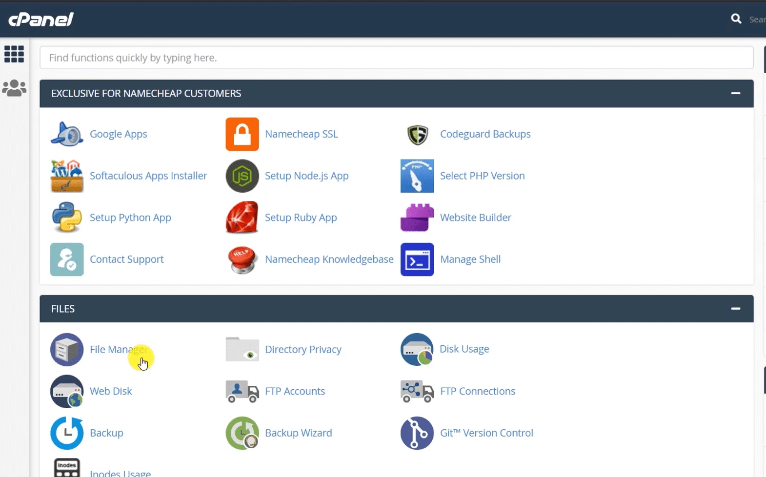Click the Setup Node.js App link

coord(307,176)
